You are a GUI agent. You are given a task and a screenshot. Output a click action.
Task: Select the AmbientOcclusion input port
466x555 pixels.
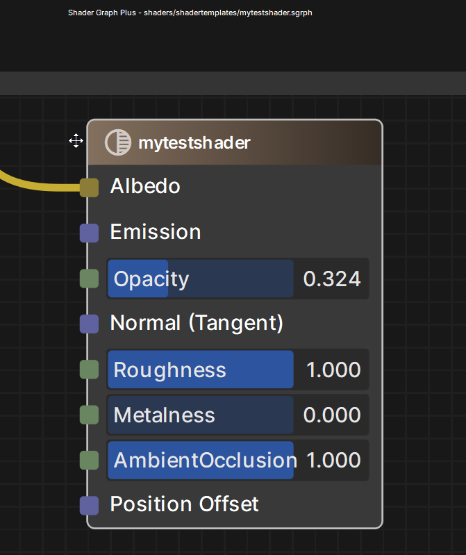point(89,460)
